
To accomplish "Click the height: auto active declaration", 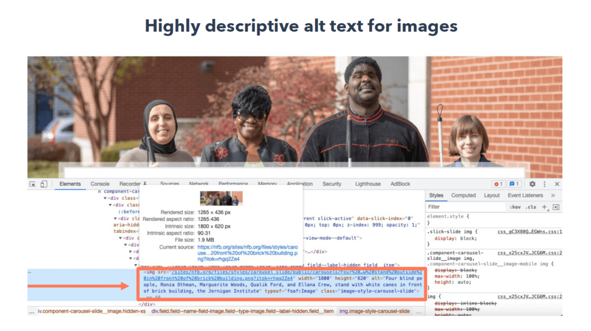I will (x=452, y=283).
